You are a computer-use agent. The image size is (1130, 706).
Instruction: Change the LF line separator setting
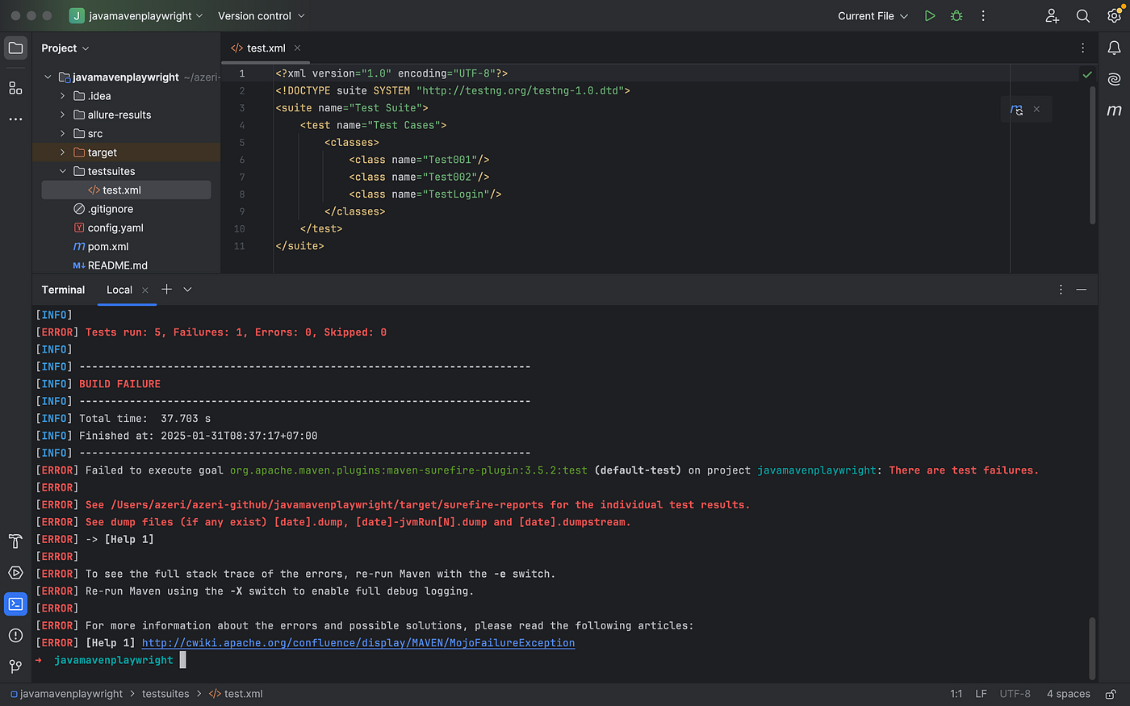coord(981,694)
